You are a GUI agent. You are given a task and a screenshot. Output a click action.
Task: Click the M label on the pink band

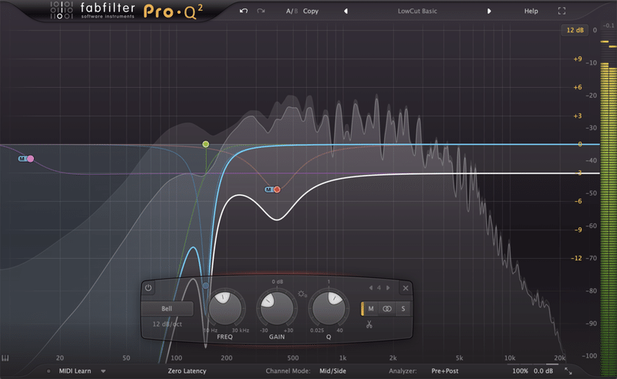(22, 159)
